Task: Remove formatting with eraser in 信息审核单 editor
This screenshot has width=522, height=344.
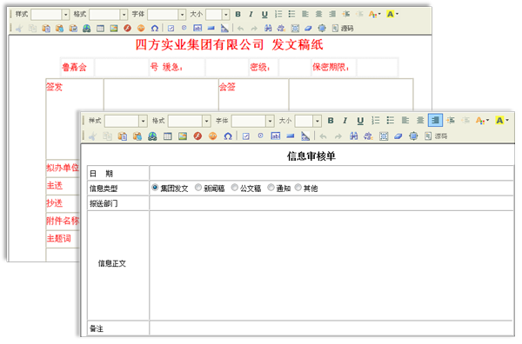Action: 398,136
